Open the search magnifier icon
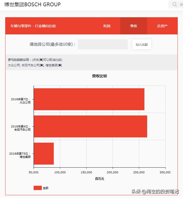 tap(174, 4)
